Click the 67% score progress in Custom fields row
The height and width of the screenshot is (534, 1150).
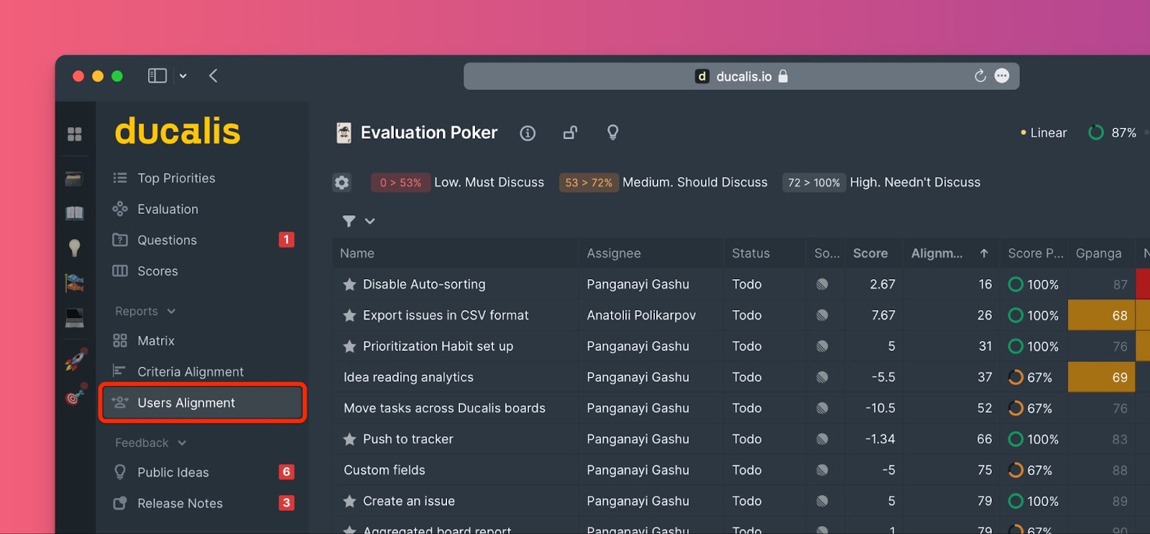[1031, 470]
